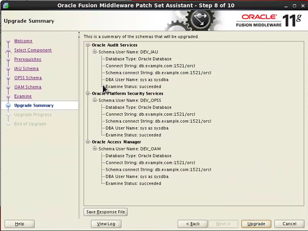Select 'Schema User Name: DEV_OPSS' row
Image resolution: width=308 pixels, height=231 pixels.
point(130,100)
